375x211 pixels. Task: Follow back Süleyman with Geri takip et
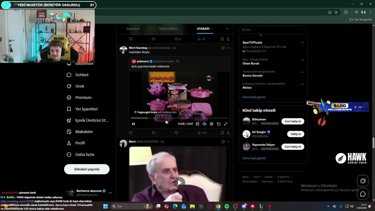pos(293,121)
